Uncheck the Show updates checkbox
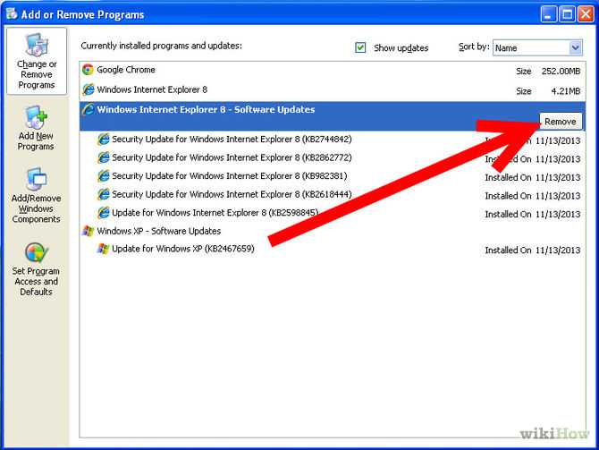The height and width of the screenshot is (450, 599). (x=360, y=47)
